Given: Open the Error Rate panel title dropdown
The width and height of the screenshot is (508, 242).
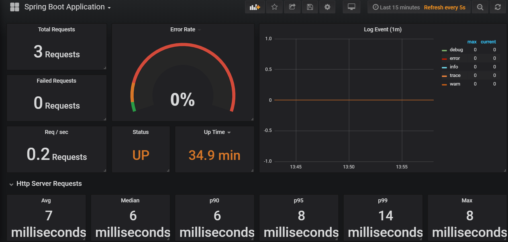Looking at the screenshot, I should click(x=185, y=29).
